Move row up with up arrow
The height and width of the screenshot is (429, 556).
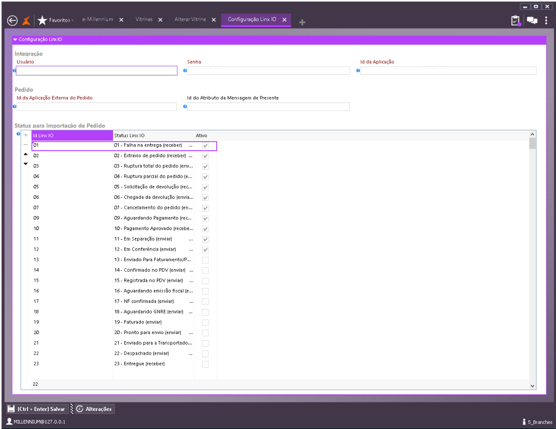26,154
